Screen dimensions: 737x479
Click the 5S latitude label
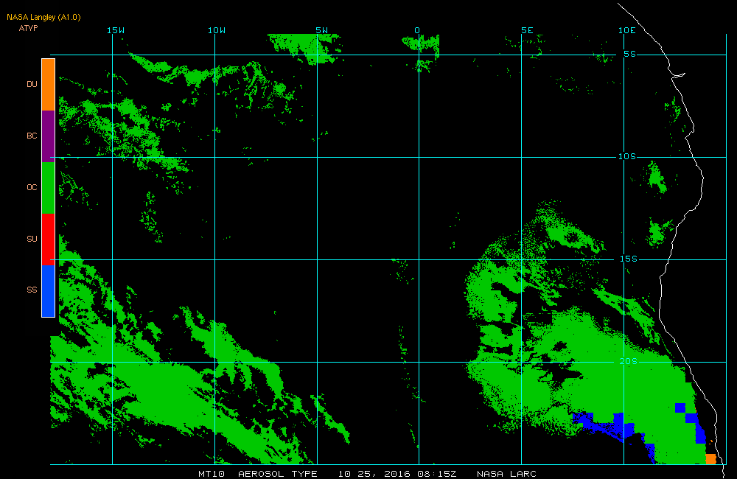(630, 54)
